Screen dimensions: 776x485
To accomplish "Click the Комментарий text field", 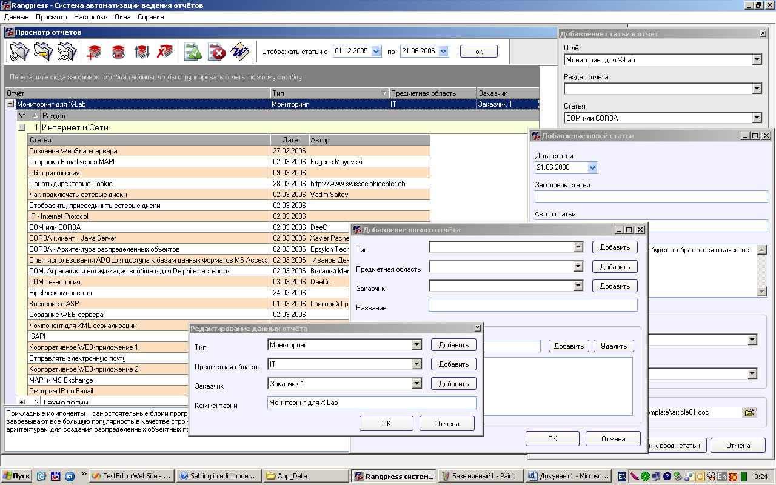I will click(371, 403).
